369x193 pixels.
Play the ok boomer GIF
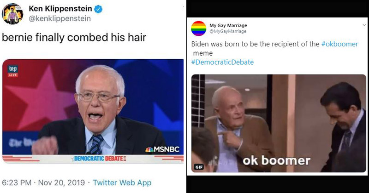[279, 123]
